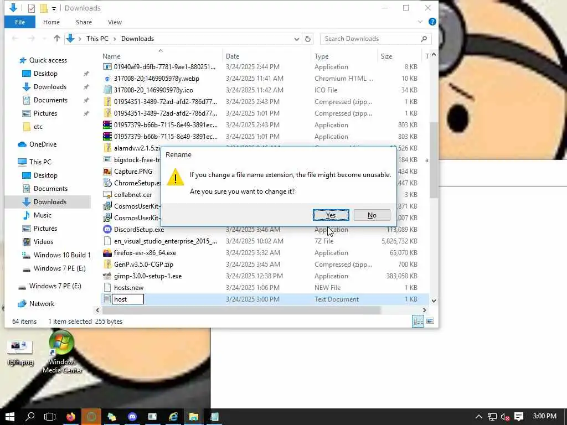Select the gimp-3.0.0-setup-1.exe icon
The height and width of the screenshot is (425, 567).
coord(107,276)
